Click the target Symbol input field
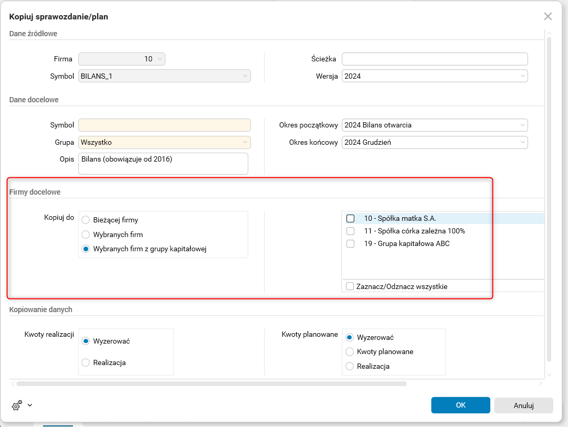The width and height of the screenshot is (568, 427). click(164, 125)
